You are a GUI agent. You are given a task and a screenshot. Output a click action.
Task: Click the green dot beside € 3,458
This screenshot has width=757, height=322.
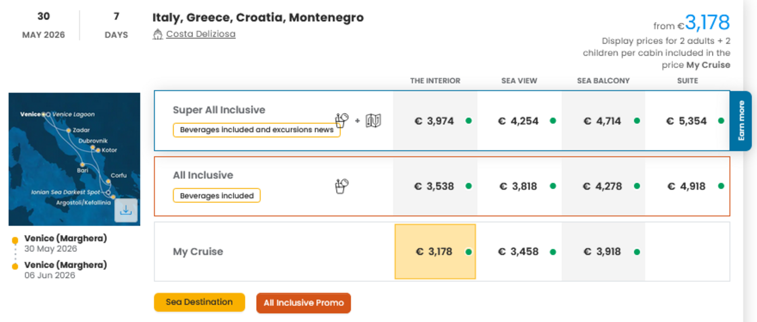(x=553, y=252)
